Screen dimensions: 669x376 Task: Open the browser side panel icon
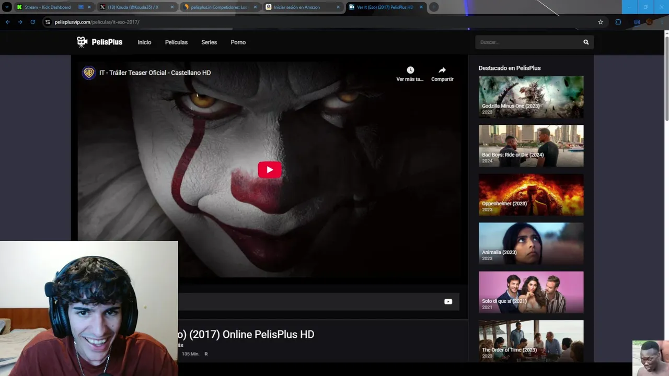coord(637,22)
